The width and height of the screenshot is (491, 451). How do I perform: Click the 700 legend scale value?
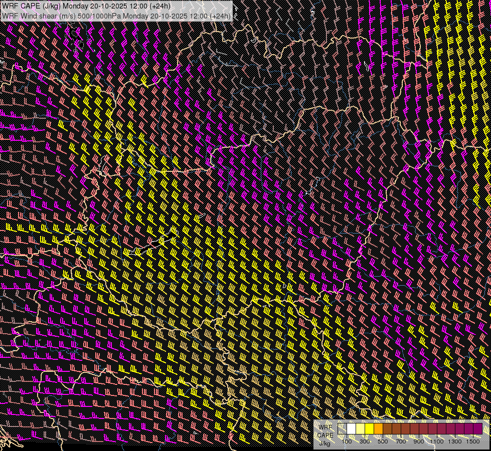coord(401,441)
